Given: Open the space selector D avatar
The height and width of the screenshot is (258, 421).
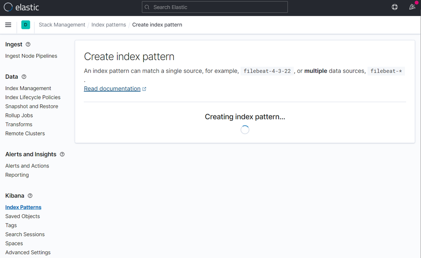Looking at the screenshot, I should point(26,25).
